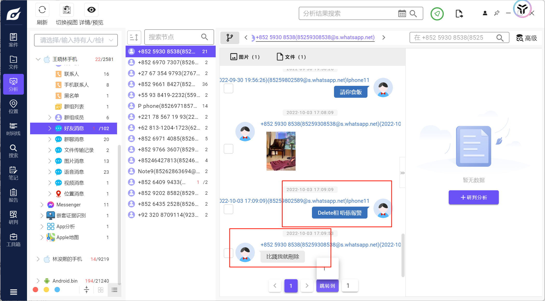The height and width of the screenshot is (301, 545).
Task: Open the 时间线 timeline sidebar icon
Action: coord(13,129)
